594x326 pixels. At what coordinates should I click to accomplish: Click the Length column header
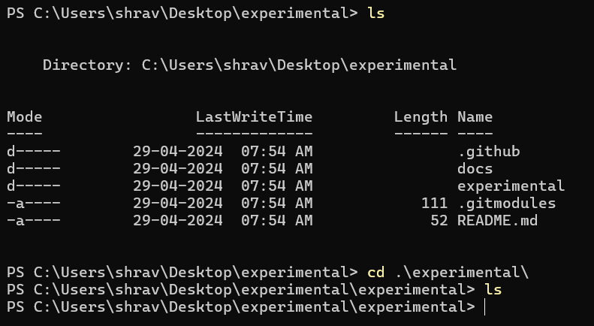(x=421, y=117)
